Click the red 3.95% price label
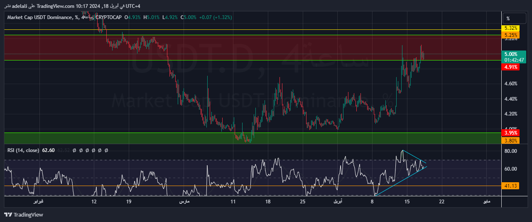 (x=510, y=133)
